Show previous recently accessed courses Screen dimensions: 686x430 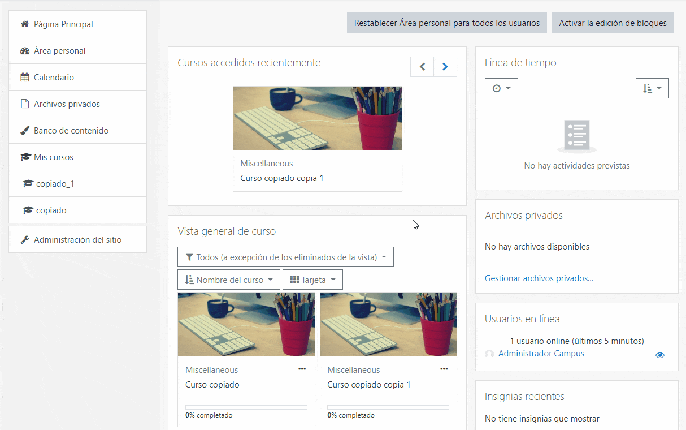(422, 67)
